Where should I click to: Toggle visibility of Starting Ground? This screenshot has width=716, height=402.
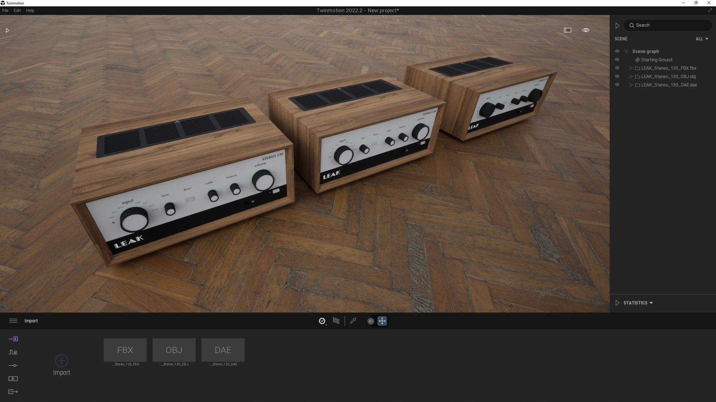617,60
